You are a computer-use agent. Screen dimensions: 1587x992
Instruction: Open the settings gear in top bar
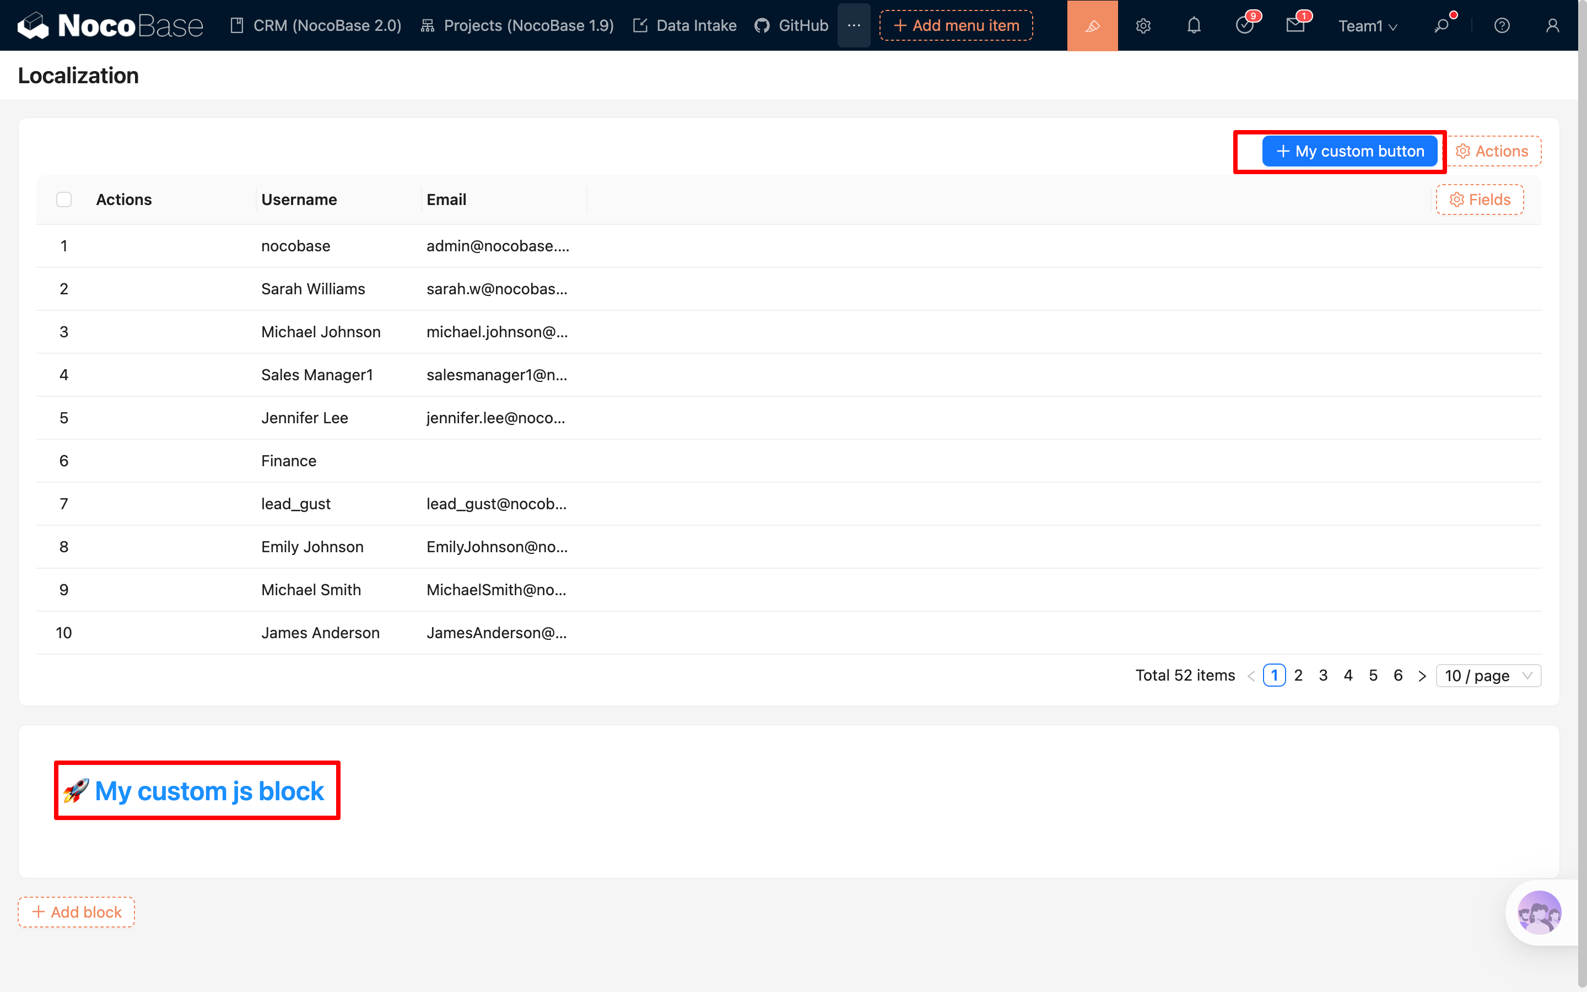pos(1143,25)
